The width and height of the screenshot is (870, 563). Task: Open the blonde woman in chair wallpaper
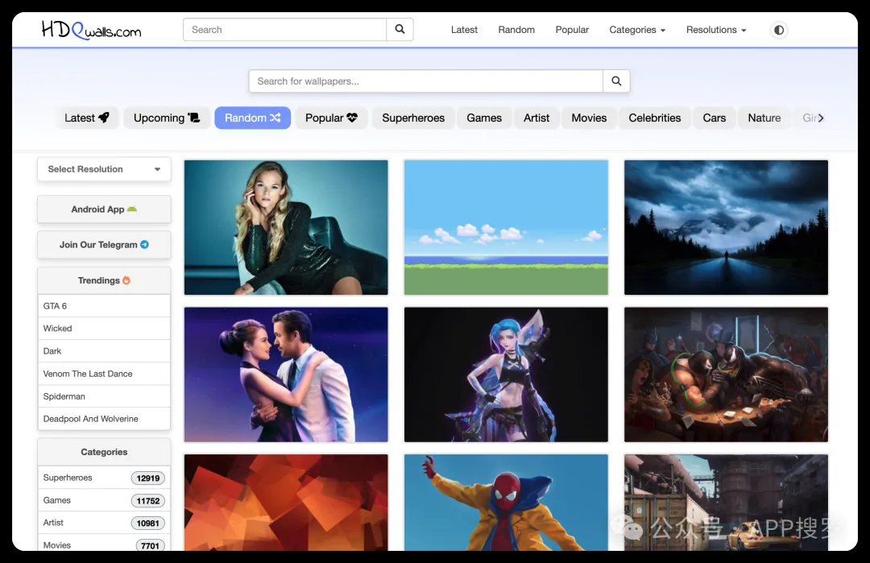tap(286, 227)
